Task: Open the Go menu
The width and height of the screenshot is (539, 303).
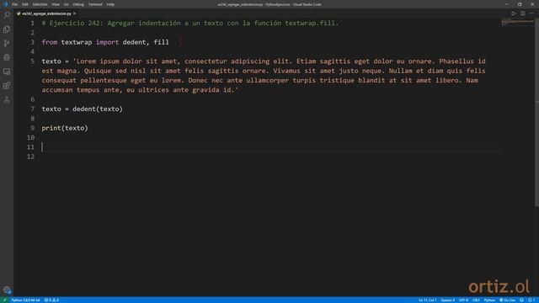Action: click(66, 4)
